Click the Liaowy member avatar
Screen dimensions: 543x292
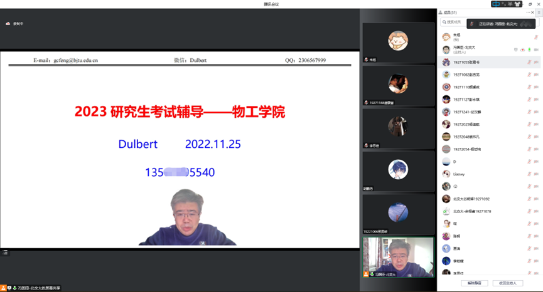point(446,174)
